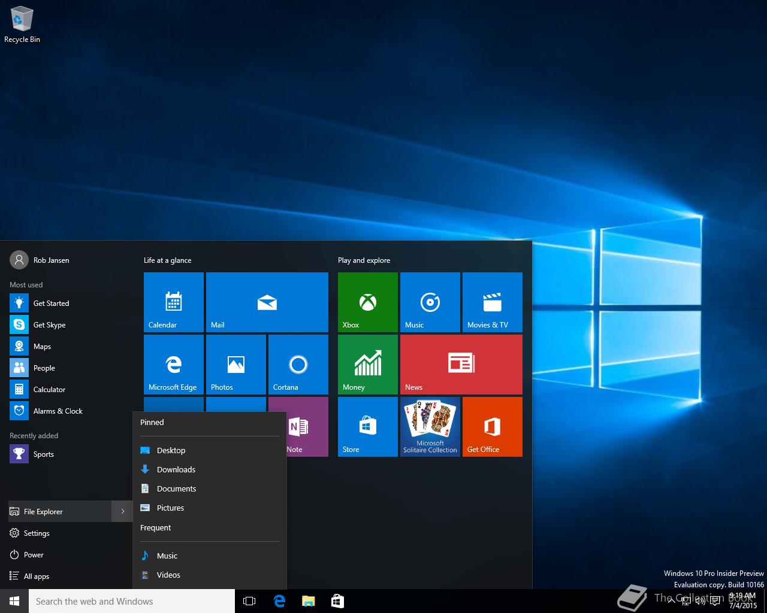Open the frequent Music folder entry
Image resolution: width=767 pixels, height=613 pixels.
(209, 556)
